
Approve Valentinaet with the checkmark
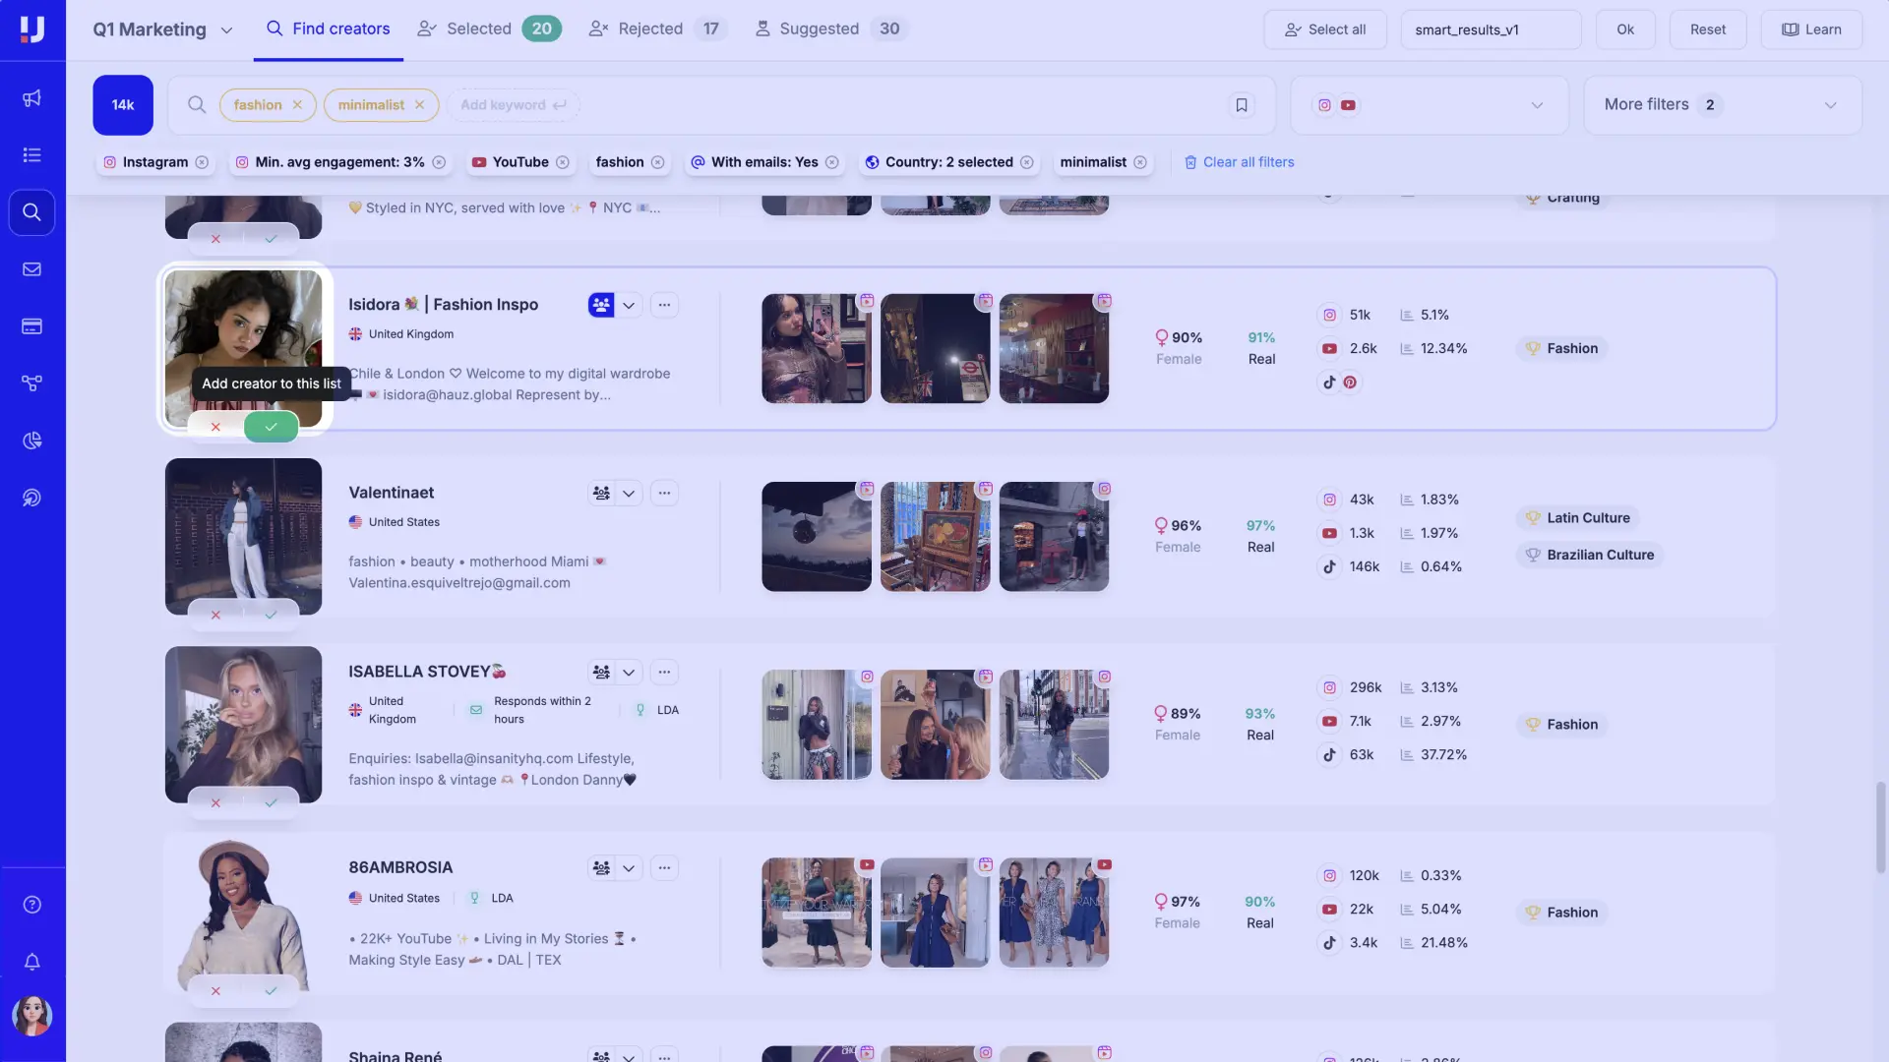[x=271, y=615]
